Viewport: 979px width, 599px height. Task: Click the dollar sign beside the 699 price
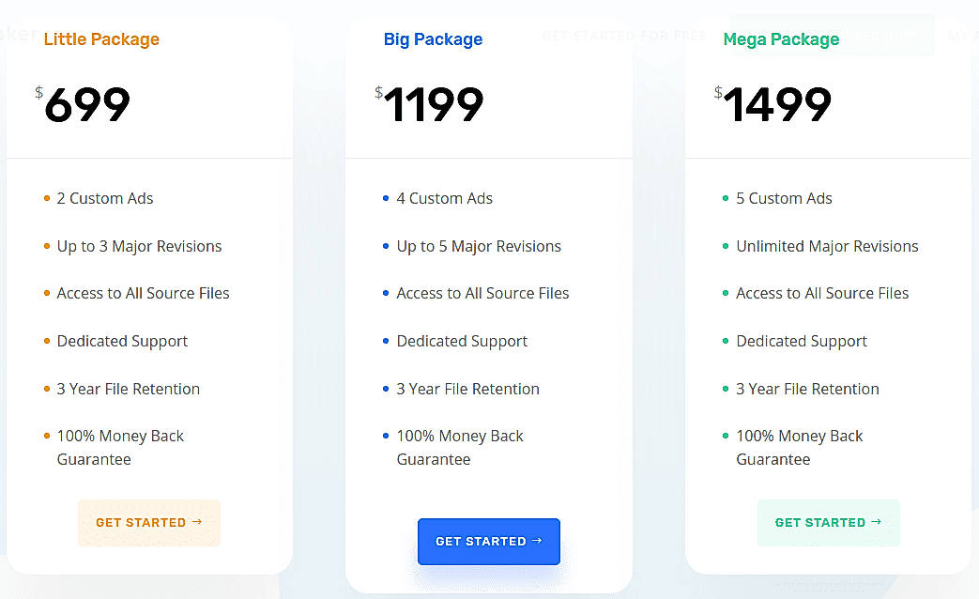coord(38,92)
